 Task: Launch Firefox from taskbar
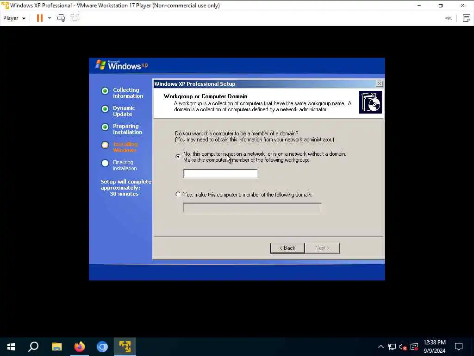[x=80, y=347]
